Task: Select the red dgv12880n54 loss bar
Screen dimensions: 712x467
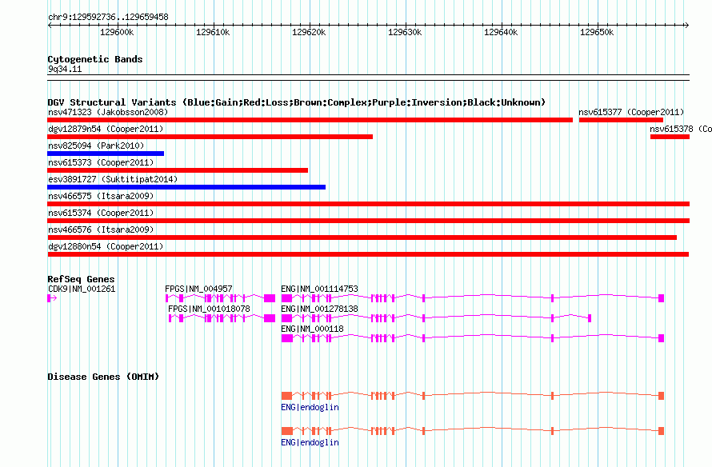Action: (x=368, y=254)
